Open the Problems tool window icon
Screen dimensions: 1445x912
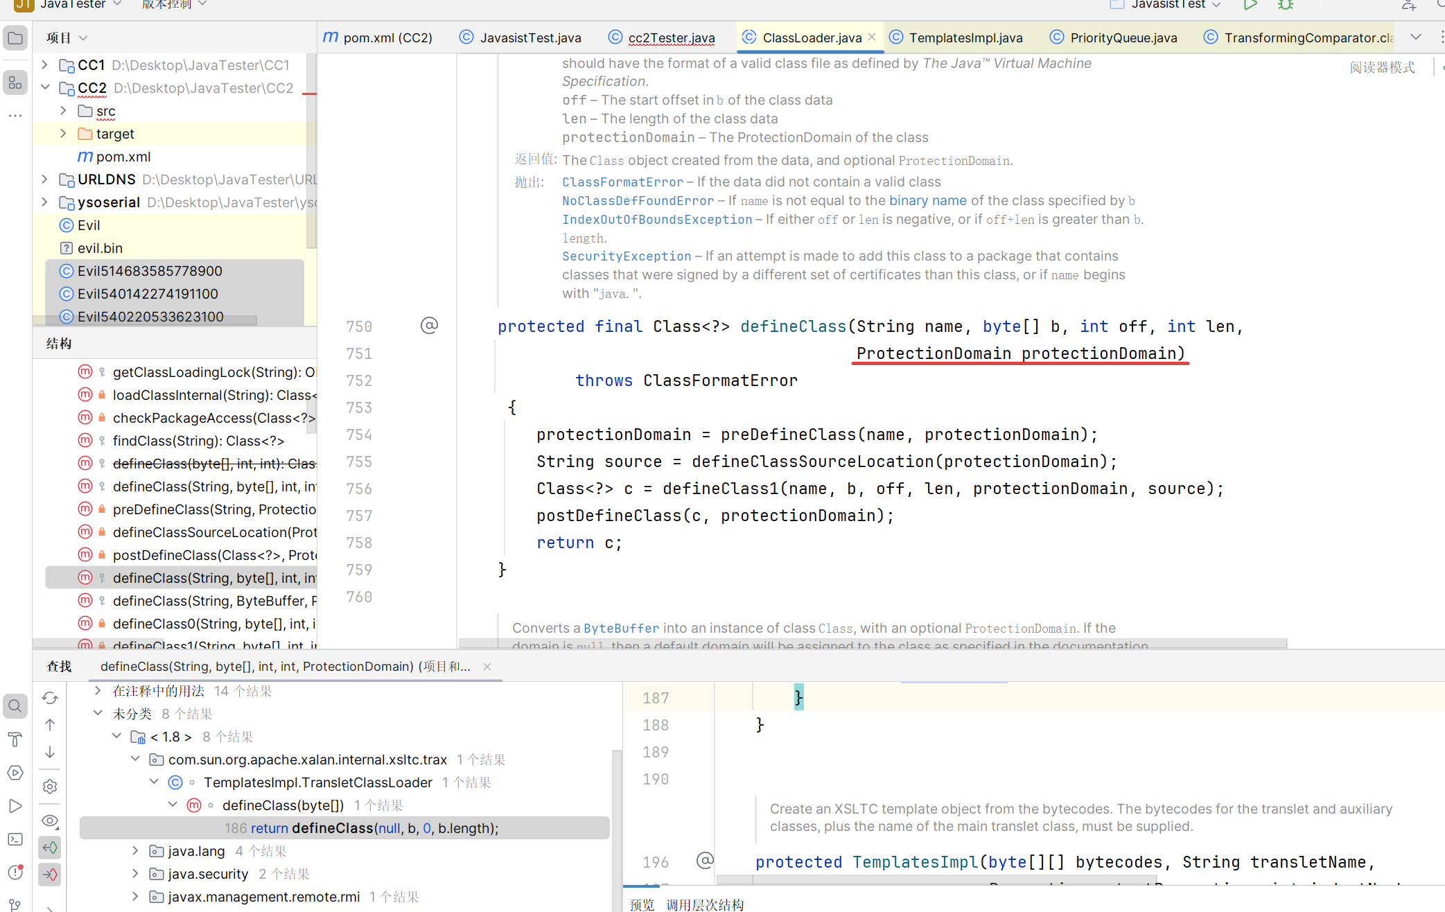click(x=15, y=872)
